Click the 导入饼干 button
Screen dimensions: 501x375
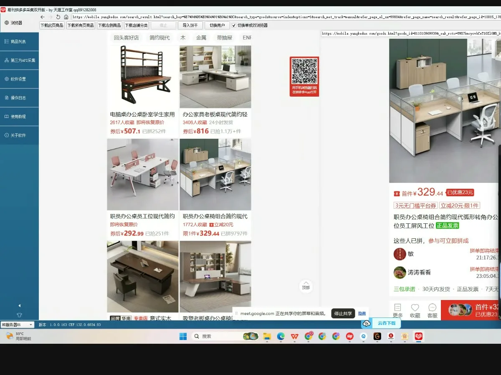tap(190, 25)
